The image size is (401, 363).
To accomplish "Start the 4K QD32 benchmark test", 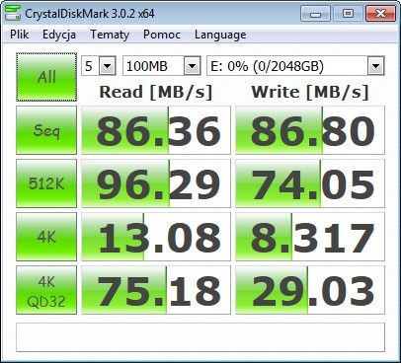I will (x=46, y=290).
